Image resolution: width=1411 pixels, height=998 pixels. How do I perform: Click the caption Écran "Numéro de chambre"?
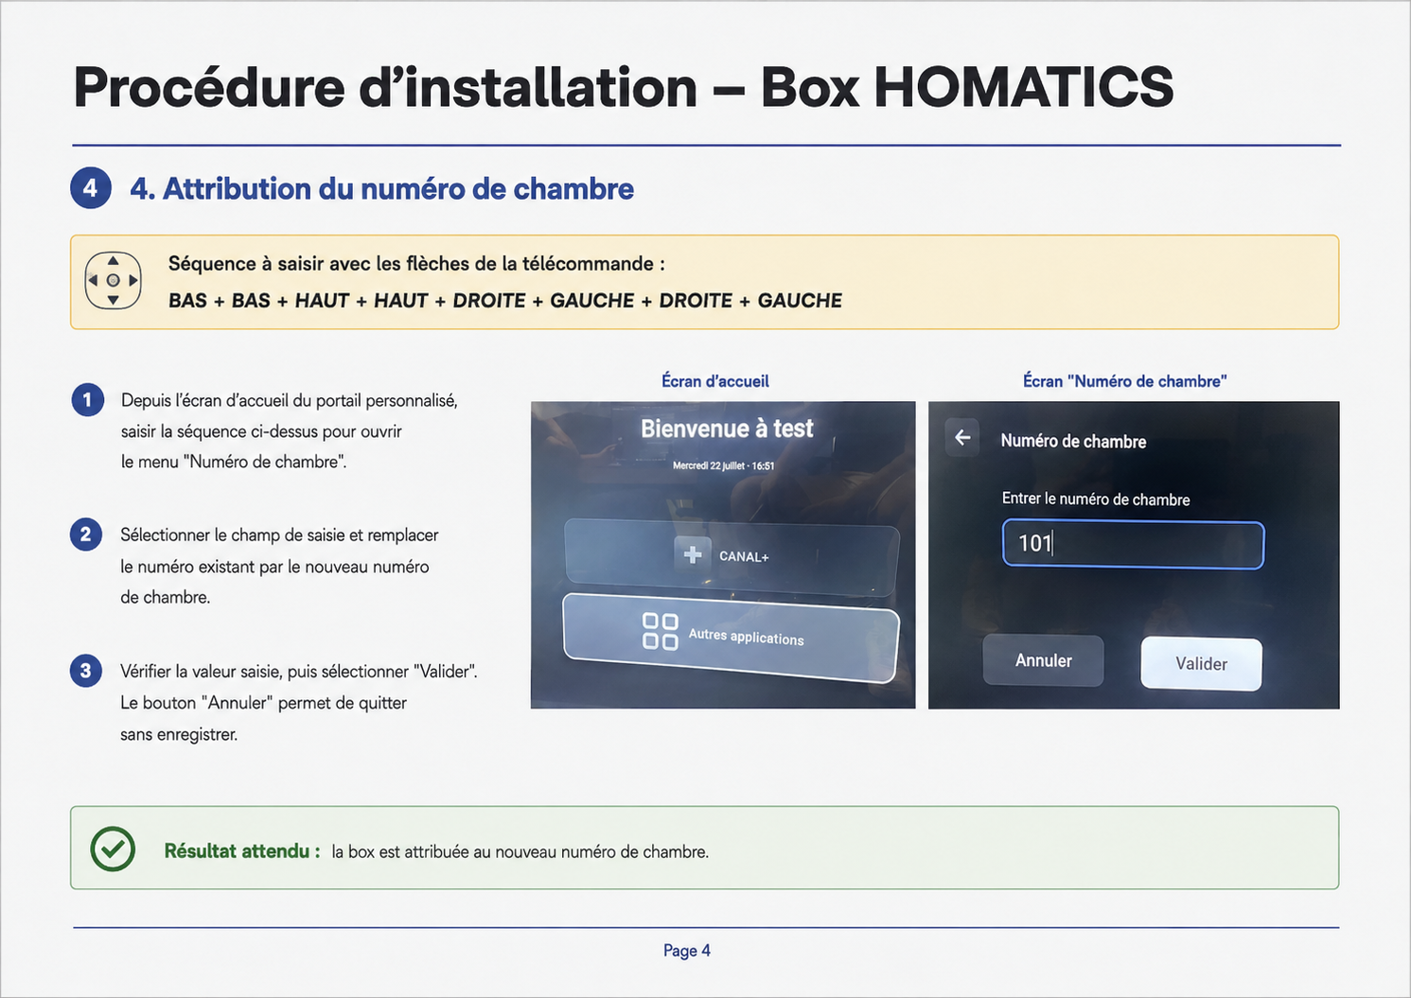(1124, 381)
